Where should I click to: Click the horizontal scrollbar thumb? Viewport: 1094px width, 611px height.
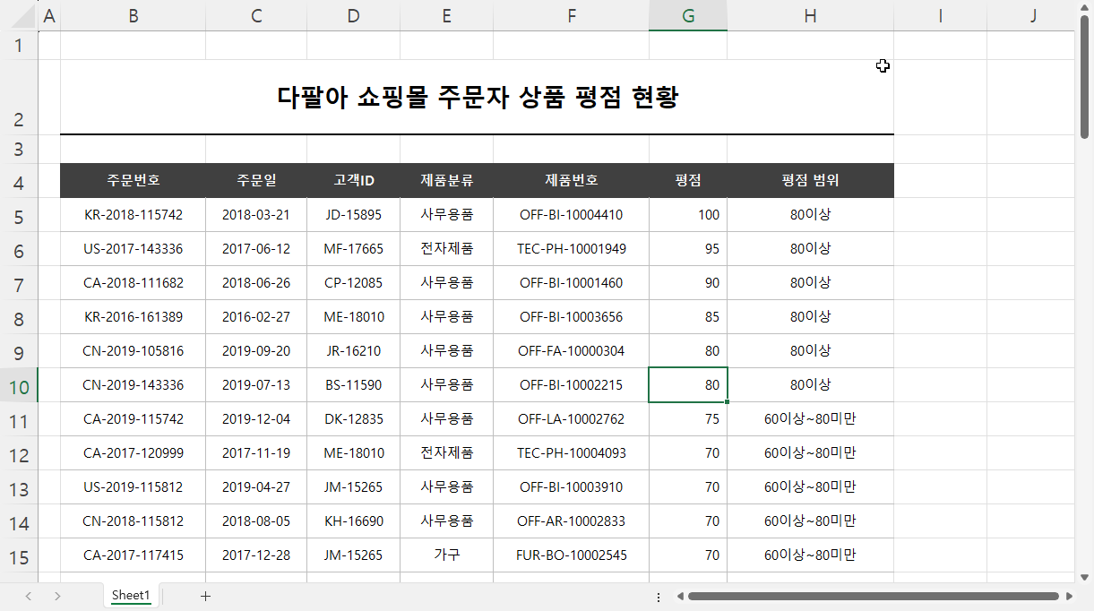pos(873,596)
